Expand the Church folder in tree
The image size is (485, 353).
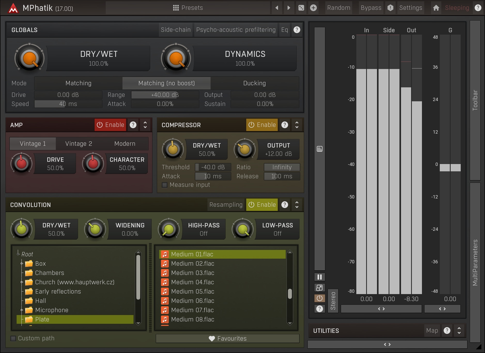pyautogui.click(x=22, y=282)
